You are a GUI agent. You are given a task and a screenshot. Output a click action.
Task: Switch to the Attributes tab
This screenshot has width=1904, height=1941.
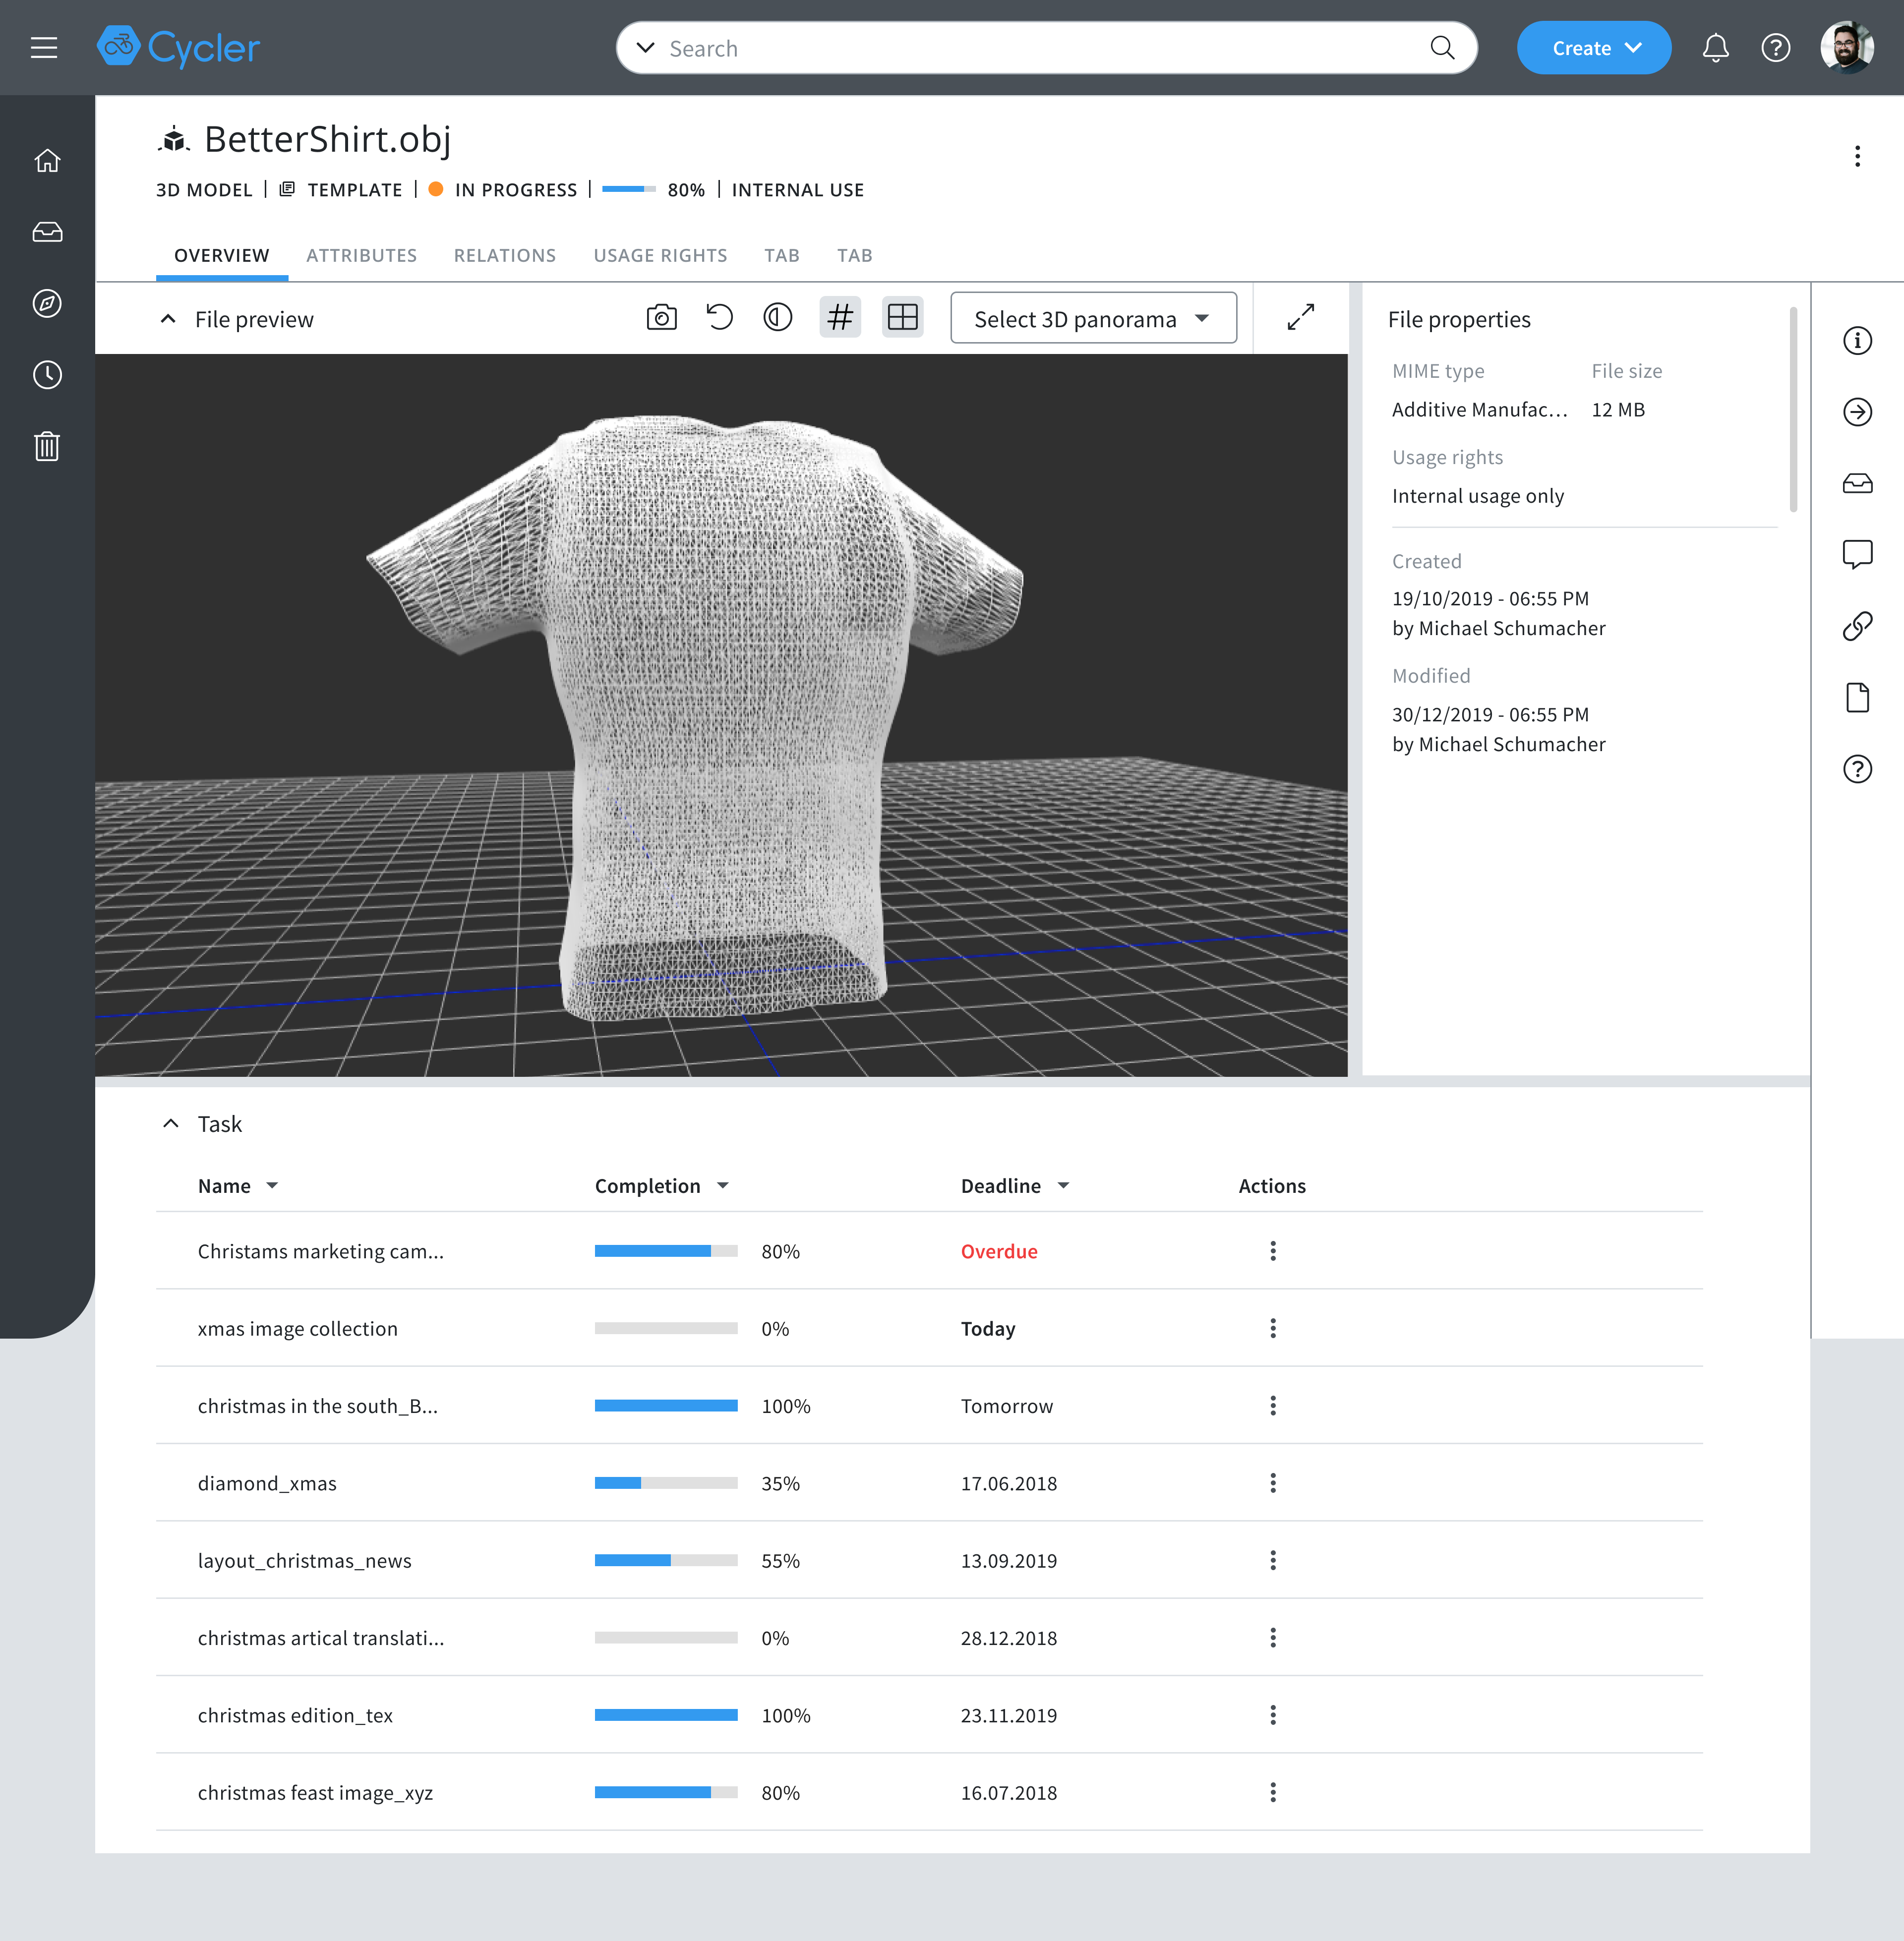[x=362, y=255]
